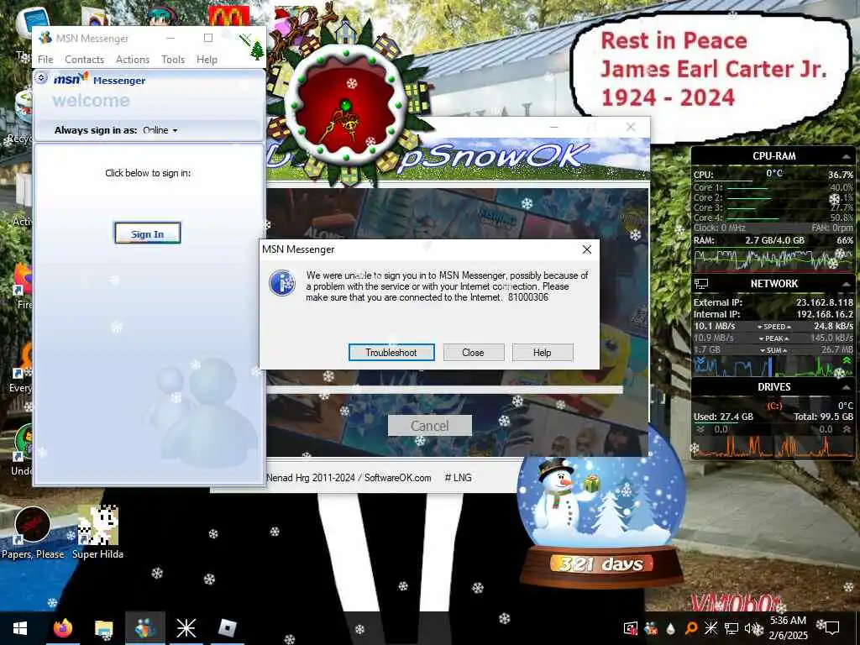Open the Help menu in MSN Messenger
Viewport: 860px width, 645px height.
207,60
